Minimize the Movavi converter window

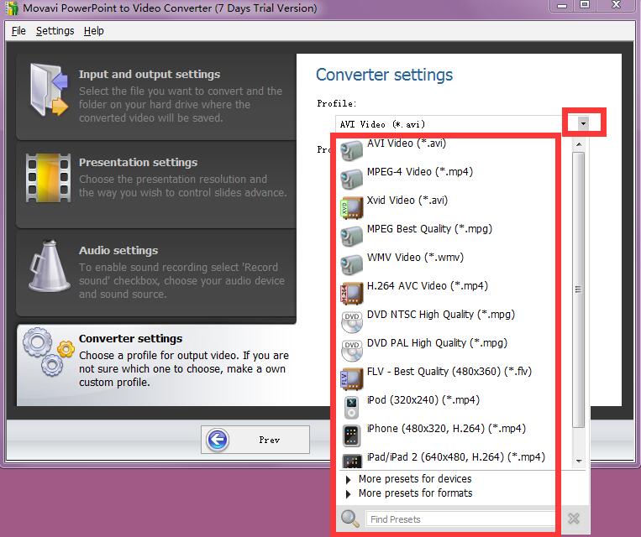pos(562,5)
